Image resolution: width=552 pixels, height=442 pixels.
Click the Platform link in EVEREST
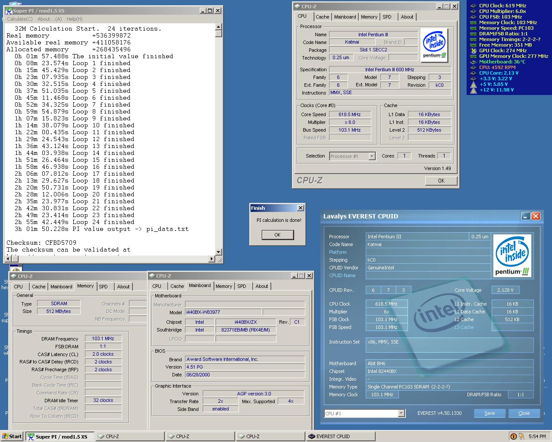point(338,252)
